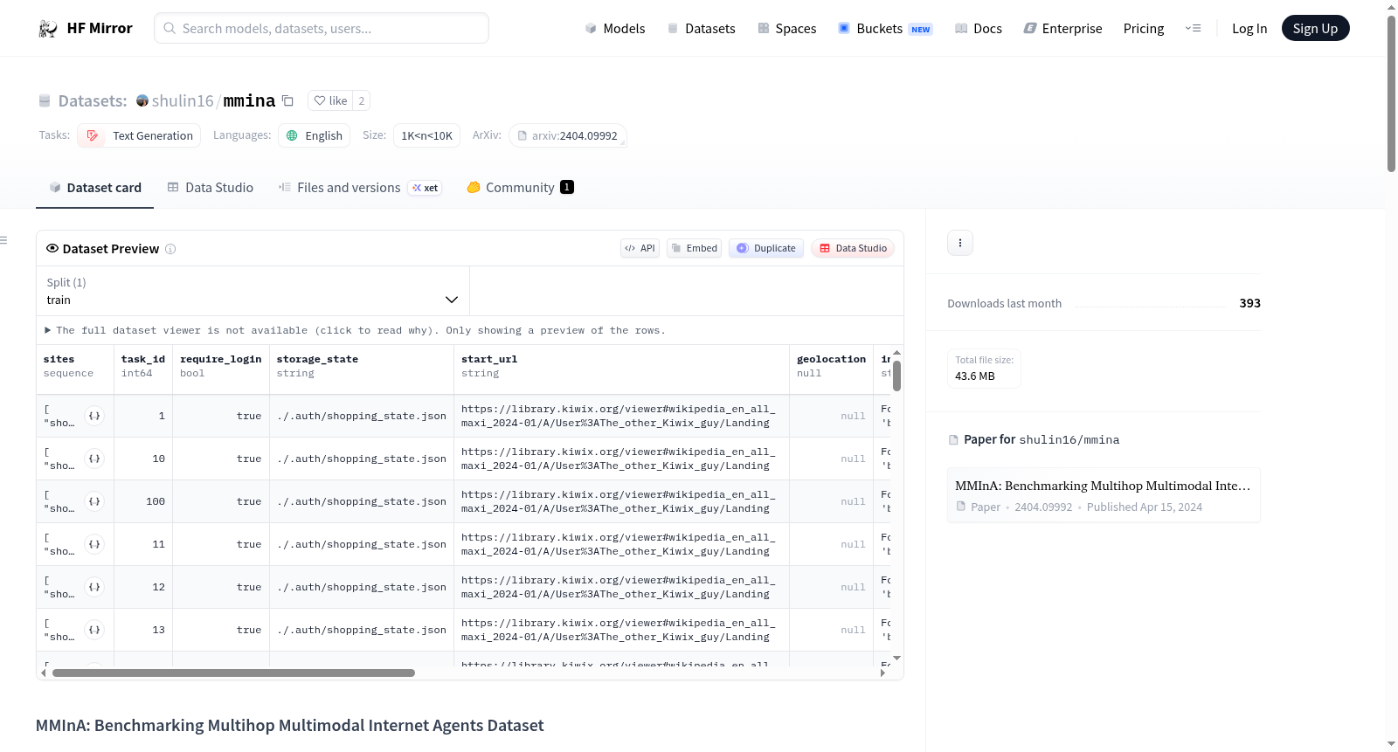
Task: Click the table's horizontal scrollbar thumb
Action: pyautogui.click(x=233, y=673)
